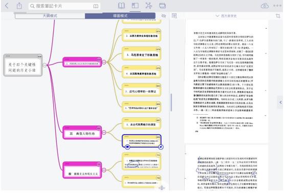
Task: Collapse root node 关于四个关键性问题的历史小结
Action: (x=45, y=65)
